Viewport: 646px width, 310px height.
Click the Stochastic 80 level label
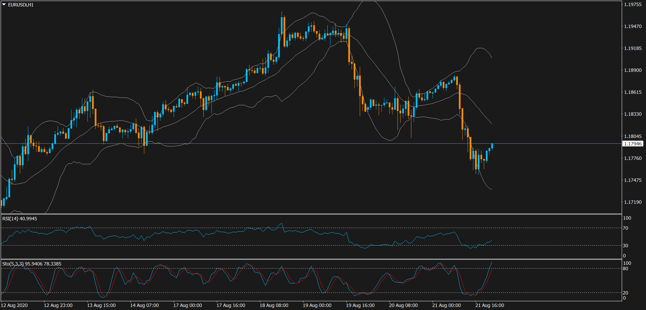(625, 269)
